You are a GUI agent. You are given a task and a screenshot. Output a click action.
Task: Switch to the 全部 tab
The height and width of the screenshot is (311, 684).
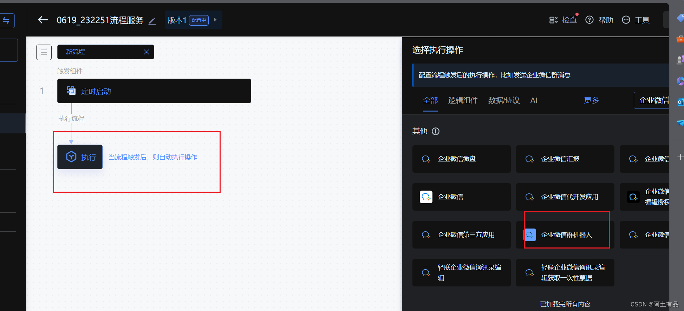coord(430,100)
